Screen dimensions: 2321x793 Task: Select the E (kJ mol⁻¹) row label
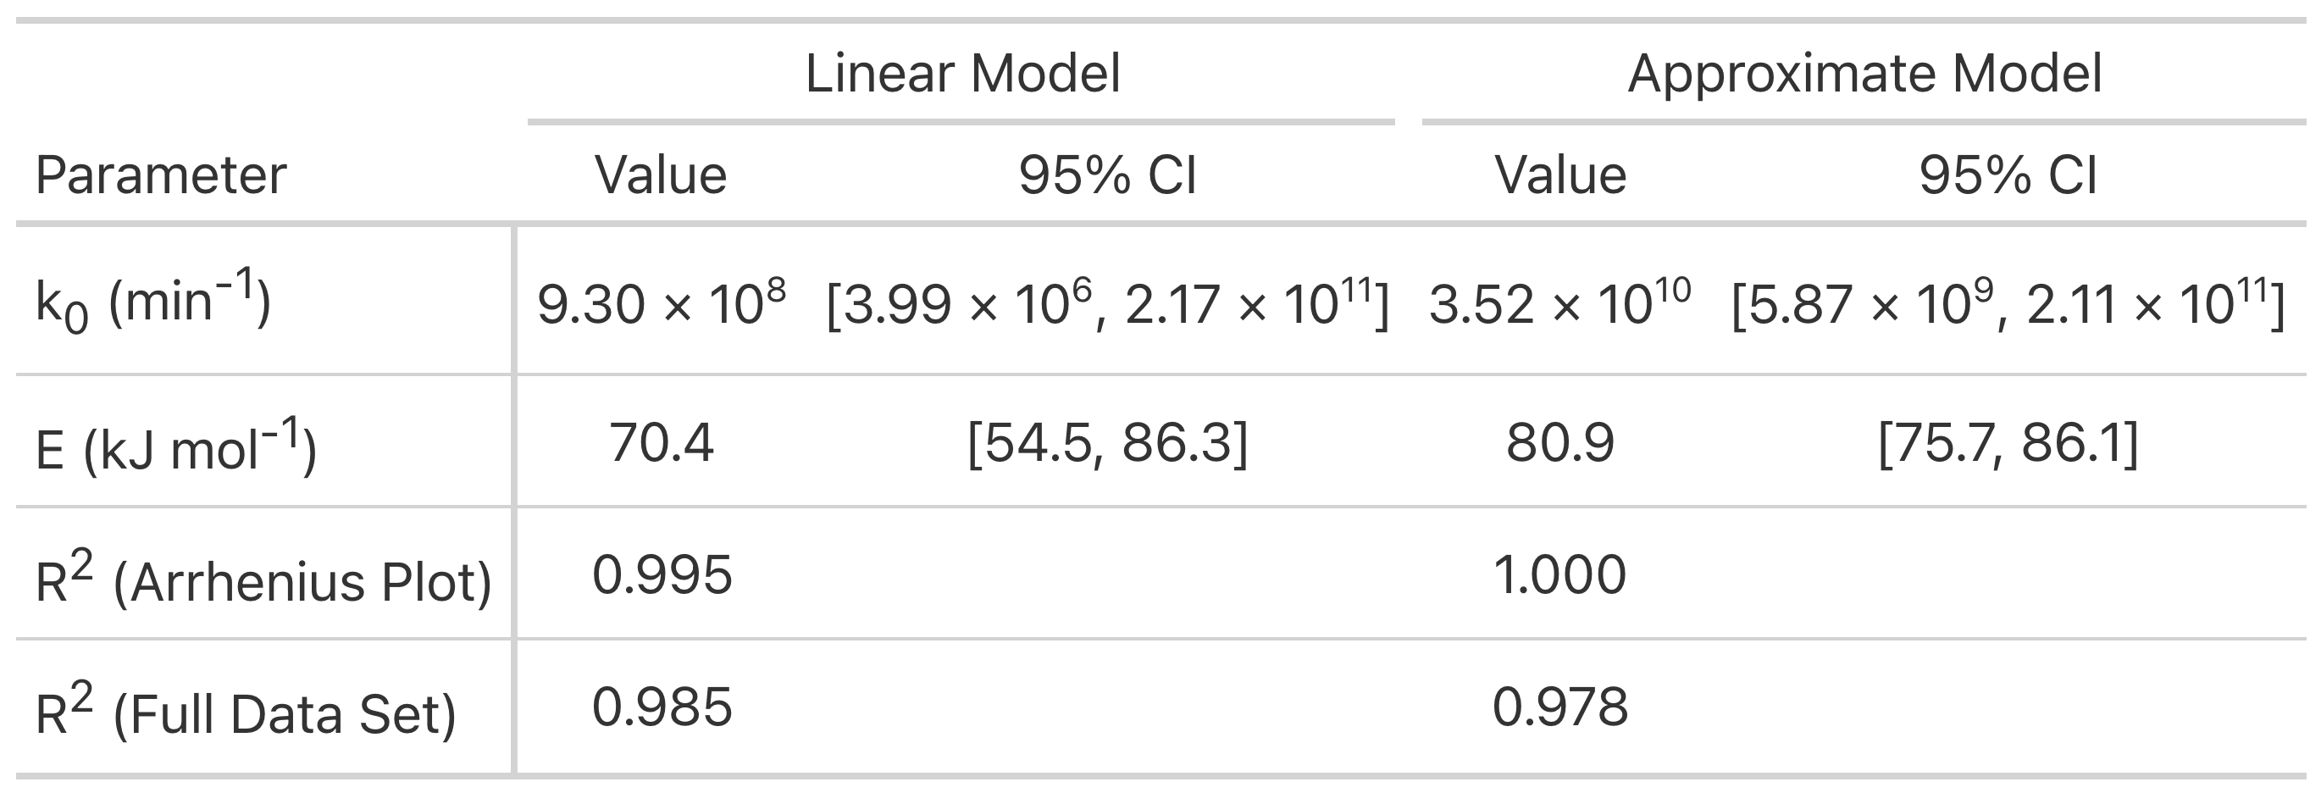pyautogui.click(x=175, y=446)
